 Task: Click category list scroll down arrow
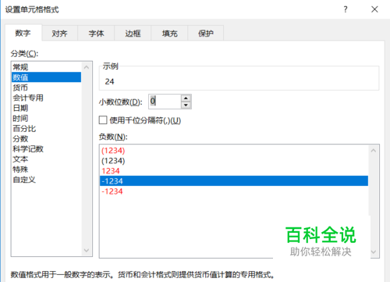[x=87, y=251]
